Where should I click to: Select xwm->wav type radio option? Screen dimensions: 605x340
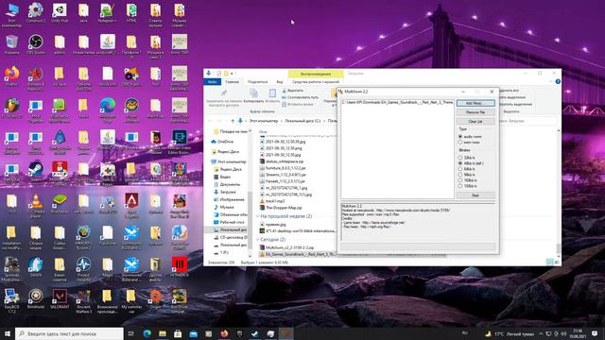click(460, 143)
